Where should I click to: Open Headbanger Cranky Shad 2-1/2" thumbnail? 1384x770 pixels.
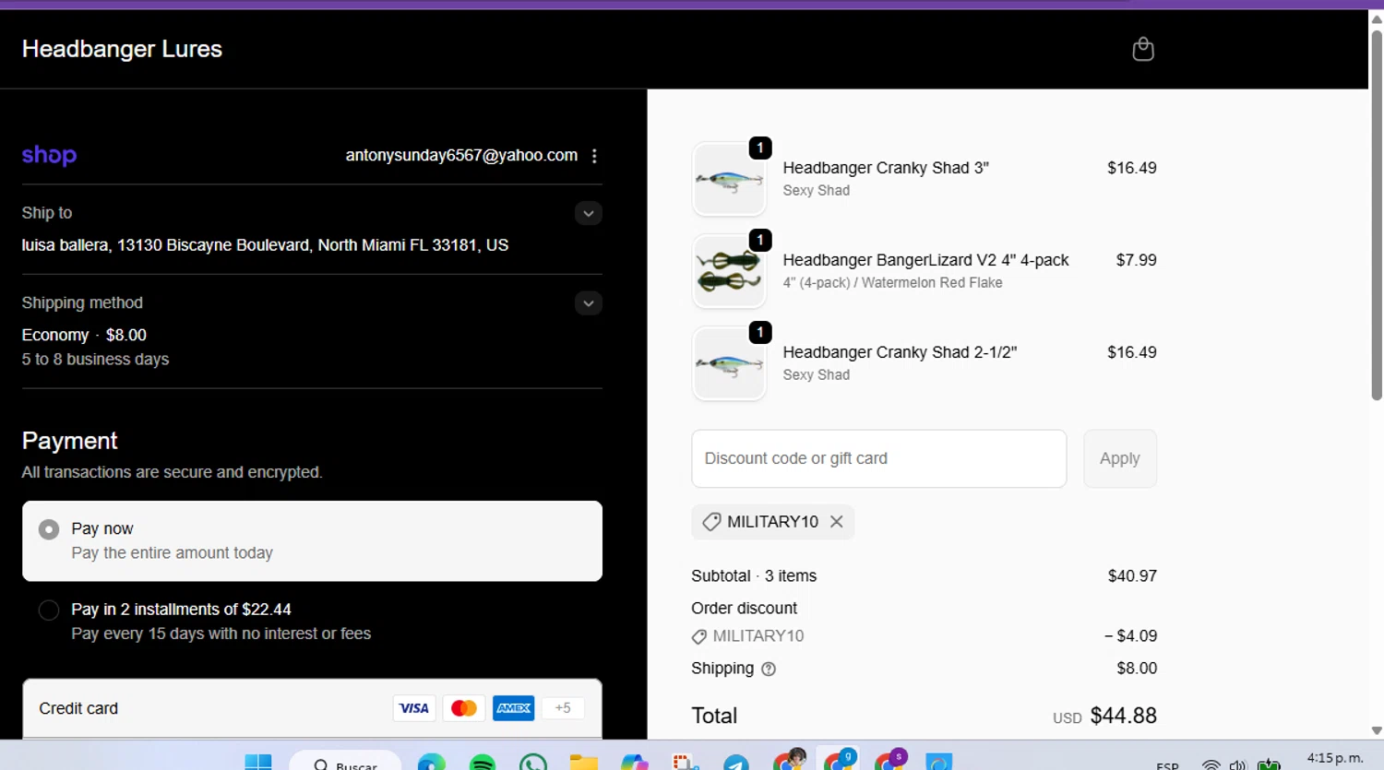click(x=729, y=363)
